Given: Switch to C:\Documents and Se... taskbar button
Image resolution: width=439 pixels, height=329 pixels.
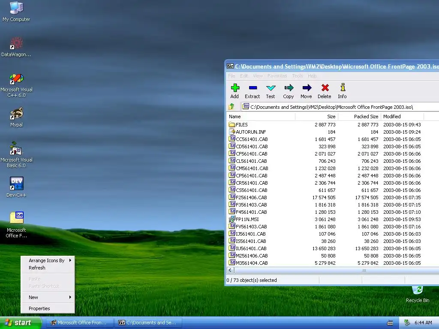Looking at the screenshot, I should coord(148,323).
